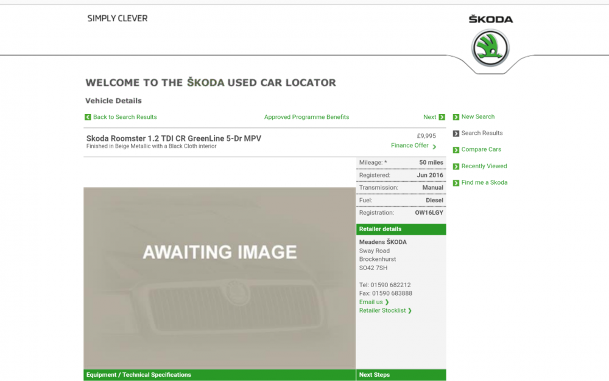Viewport: 609px width, 381px height.
Task: Click the Welcome to the Škoda Used Car Locator heading
Action: tap(211, 82)
